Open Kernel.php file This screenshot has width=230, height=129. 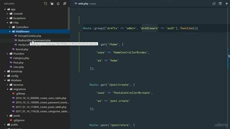pos(22,49)
